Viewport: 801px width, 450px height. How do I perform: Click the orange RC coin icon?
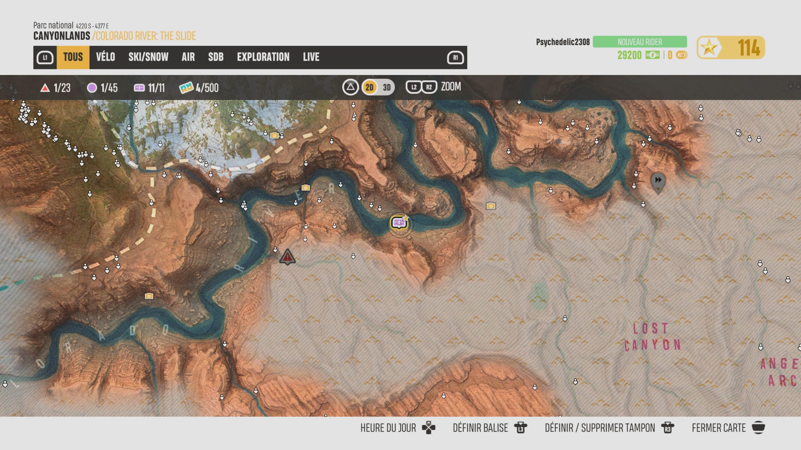pos(681,55)
